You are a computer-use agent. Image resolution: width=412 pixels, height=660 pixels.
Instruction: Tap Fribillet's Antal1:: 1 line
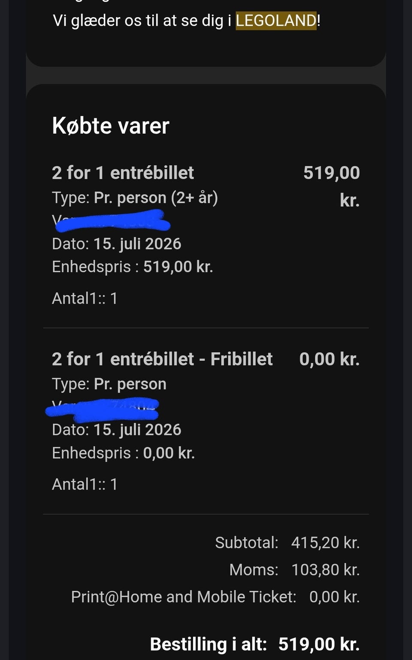[x=85, y=484]
